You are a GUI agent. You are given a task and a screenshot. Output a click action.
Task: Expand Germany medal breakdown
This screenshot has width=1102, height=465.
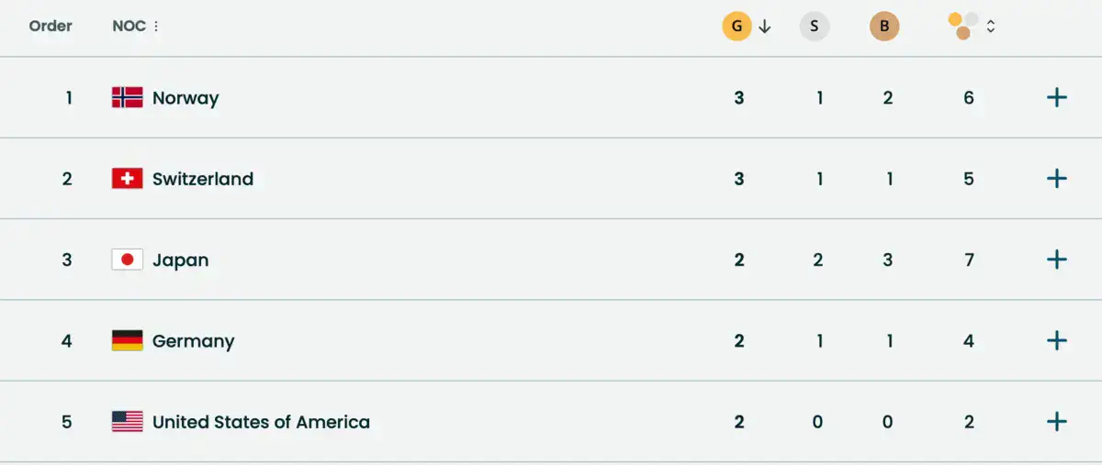click(1057, 340)
